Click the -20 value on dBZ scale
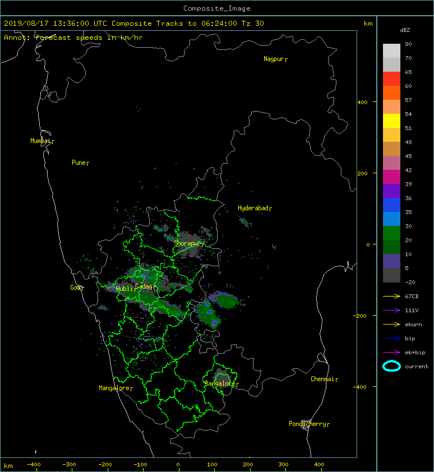434x472 pixels. tap(410, 282)
